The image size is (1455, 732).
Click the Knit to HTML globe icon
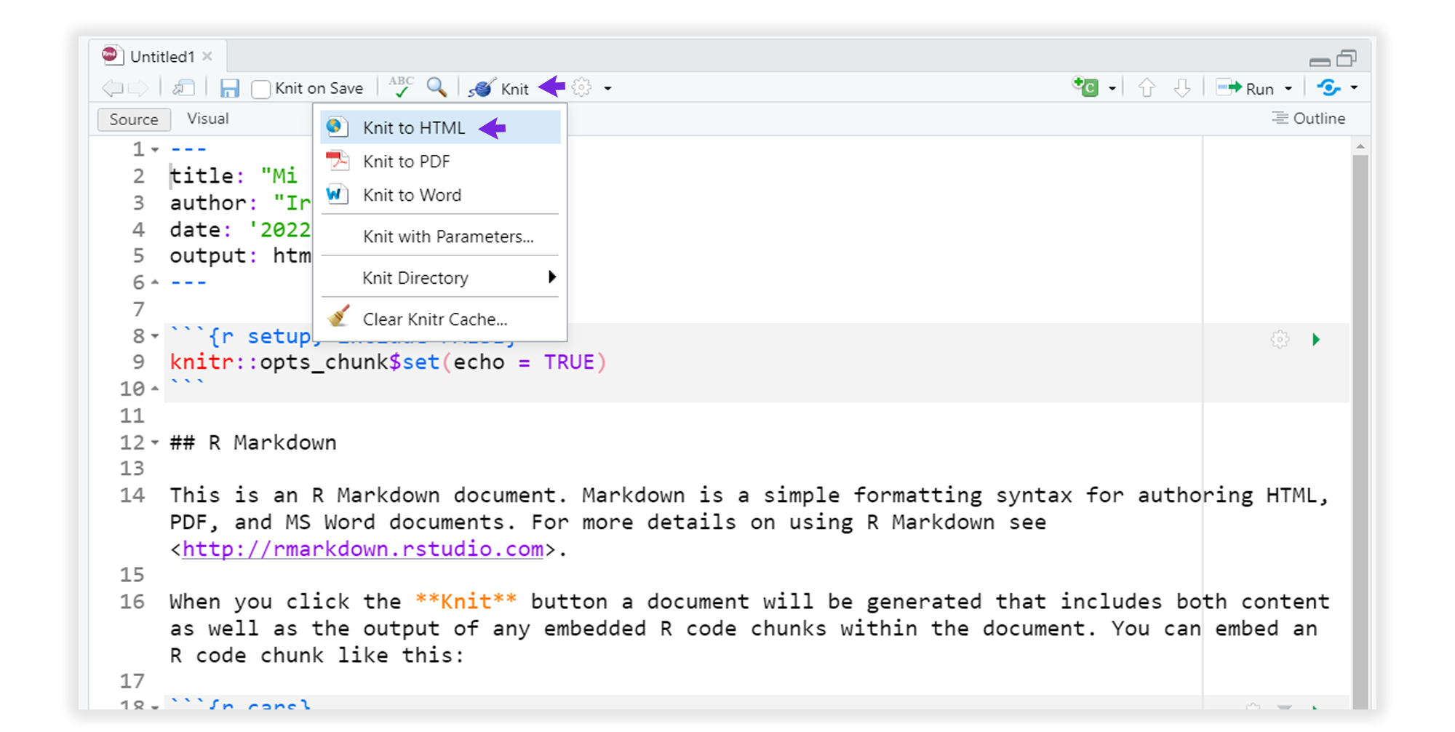coord(337,127)
